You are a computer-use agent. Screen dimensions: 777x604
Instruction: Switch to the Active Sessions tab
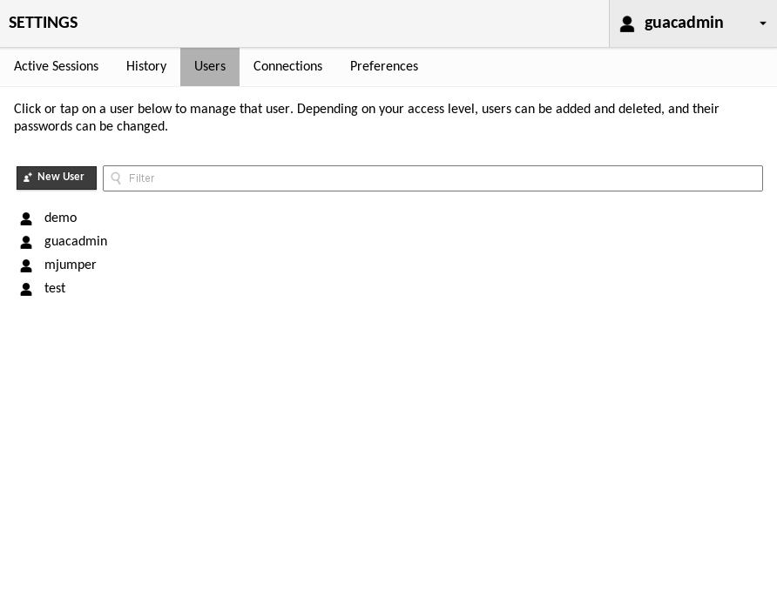[x=56, y=67]
